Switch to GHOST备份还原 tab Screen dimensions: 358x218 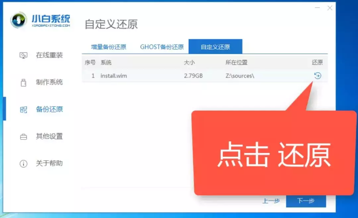pos(162,47)
